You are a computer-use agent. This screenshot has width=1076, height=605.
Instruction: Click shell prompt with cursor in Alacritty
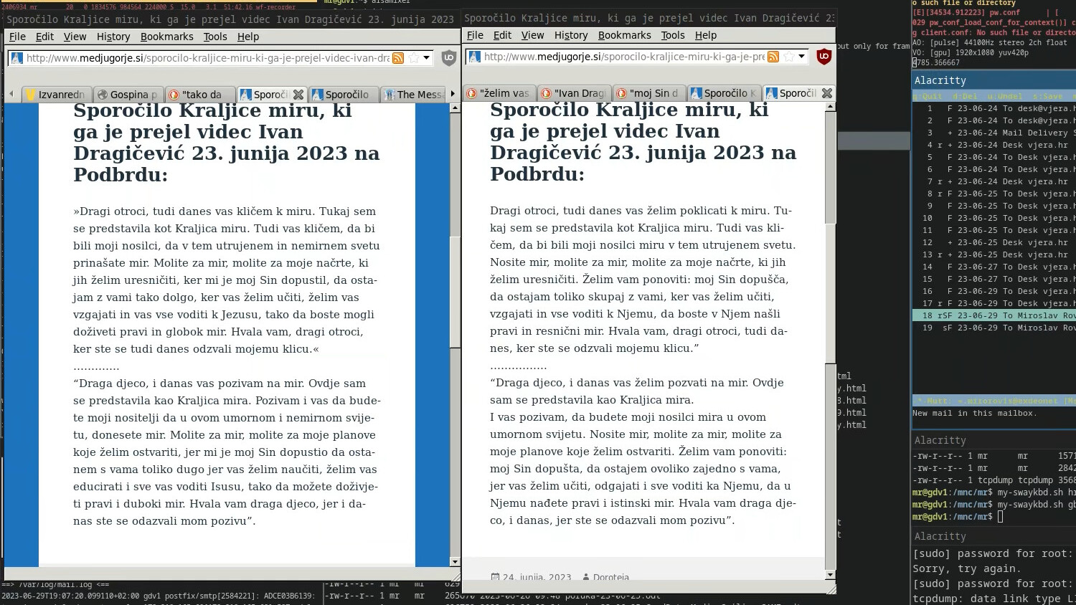click(958, 517)
